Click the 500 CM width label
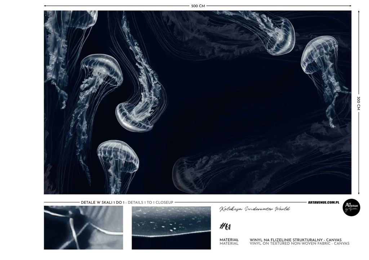This screenshot has width=369, height=260. (197, 6)
